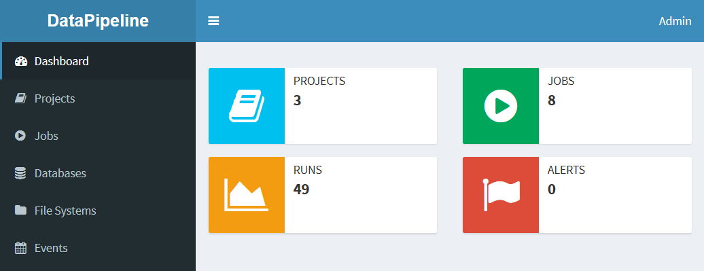
Task: Click the alerts count value 0
Action: (x=551, y=189)
